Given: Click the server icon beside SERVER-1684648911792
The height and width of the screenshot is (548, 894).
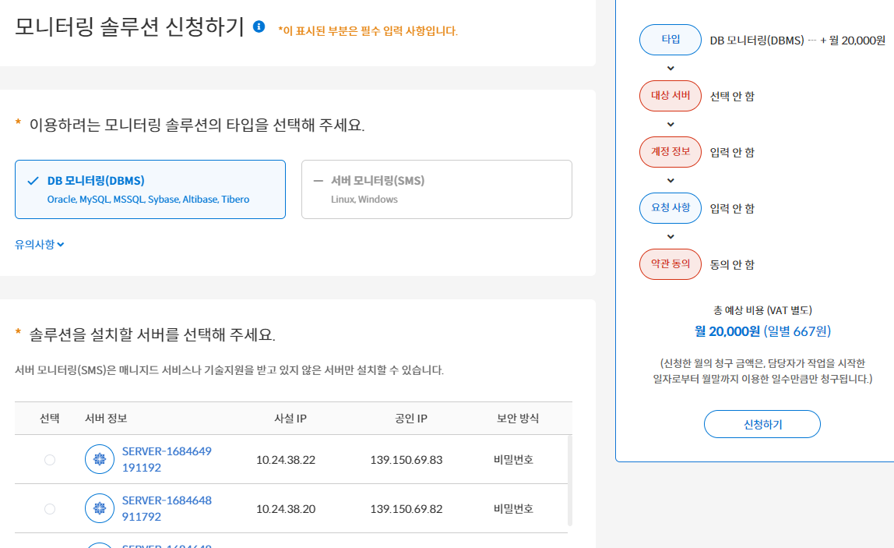Looking at the screenshot, I should 99,508.
